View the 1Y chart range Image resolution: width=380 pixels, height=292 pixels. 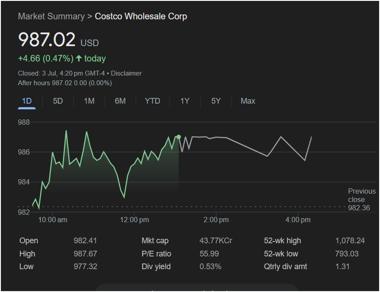point(185,101)
